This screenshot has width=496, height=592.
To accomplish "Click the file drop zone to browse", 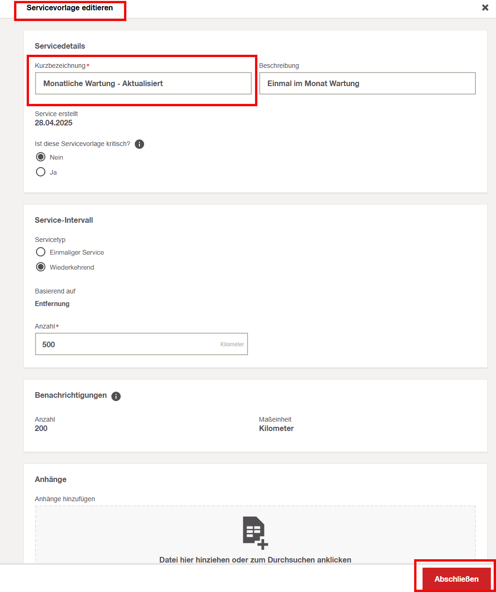I will [255, 534].
